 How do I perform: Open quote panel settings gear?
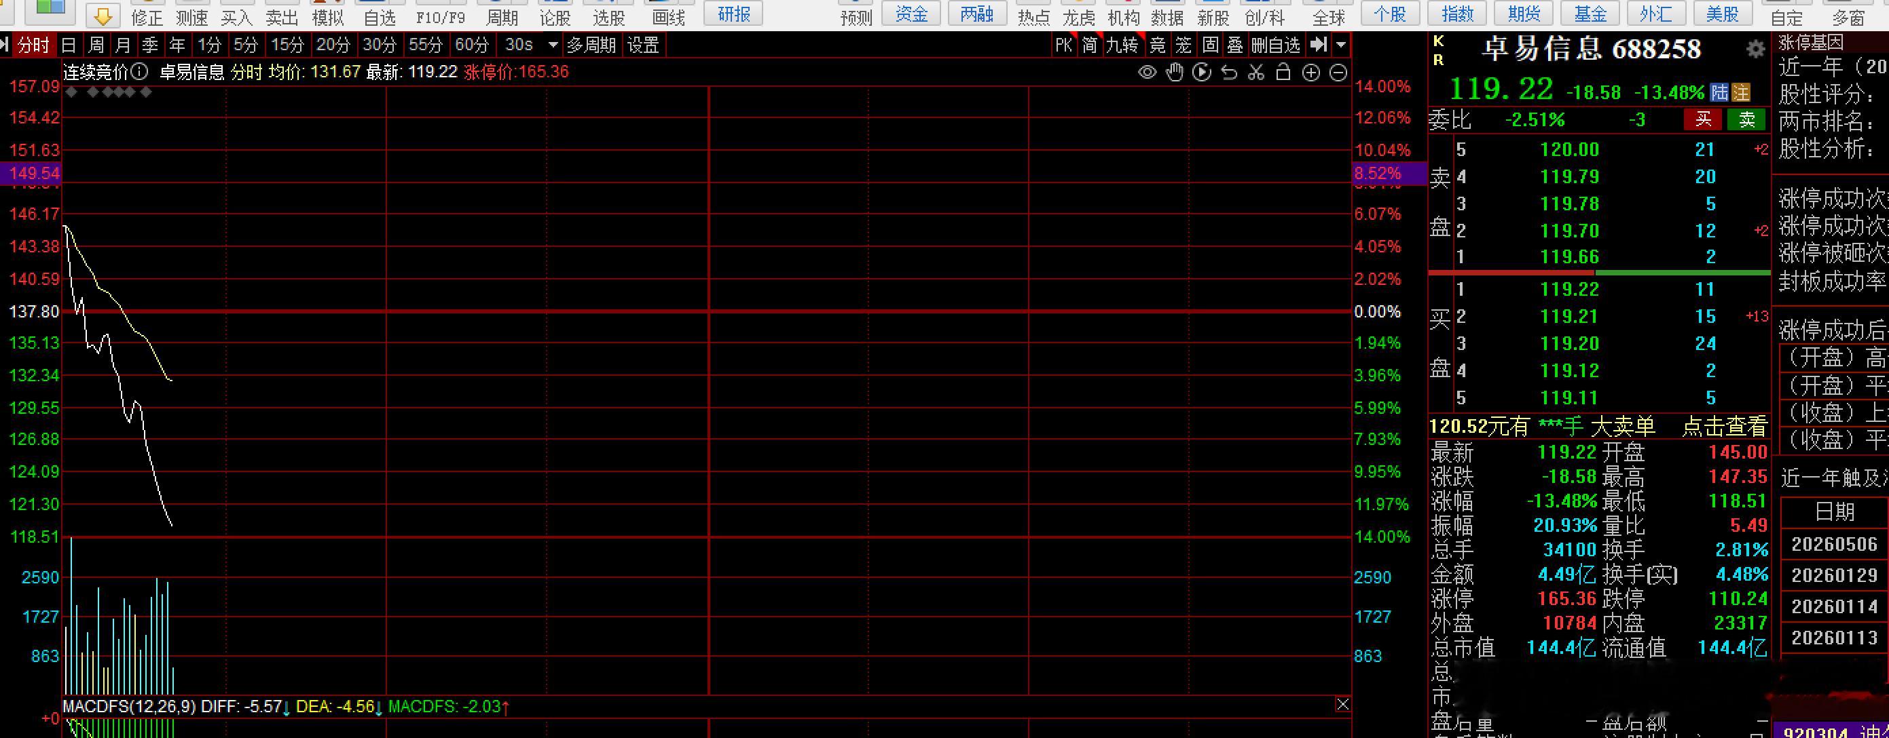pyautogui.click(x=1755, y=49)
